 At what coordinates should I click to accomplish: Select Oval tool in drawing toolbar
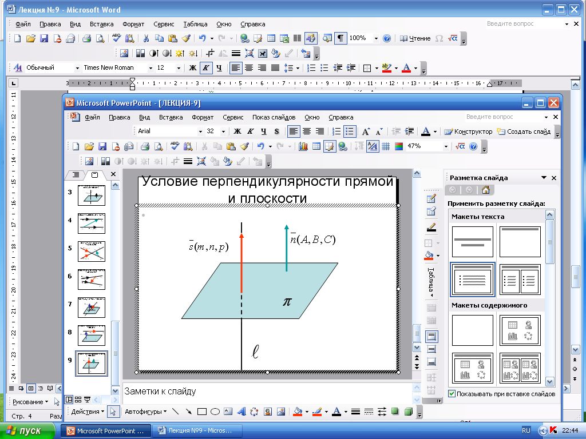(x=215, y=412)
